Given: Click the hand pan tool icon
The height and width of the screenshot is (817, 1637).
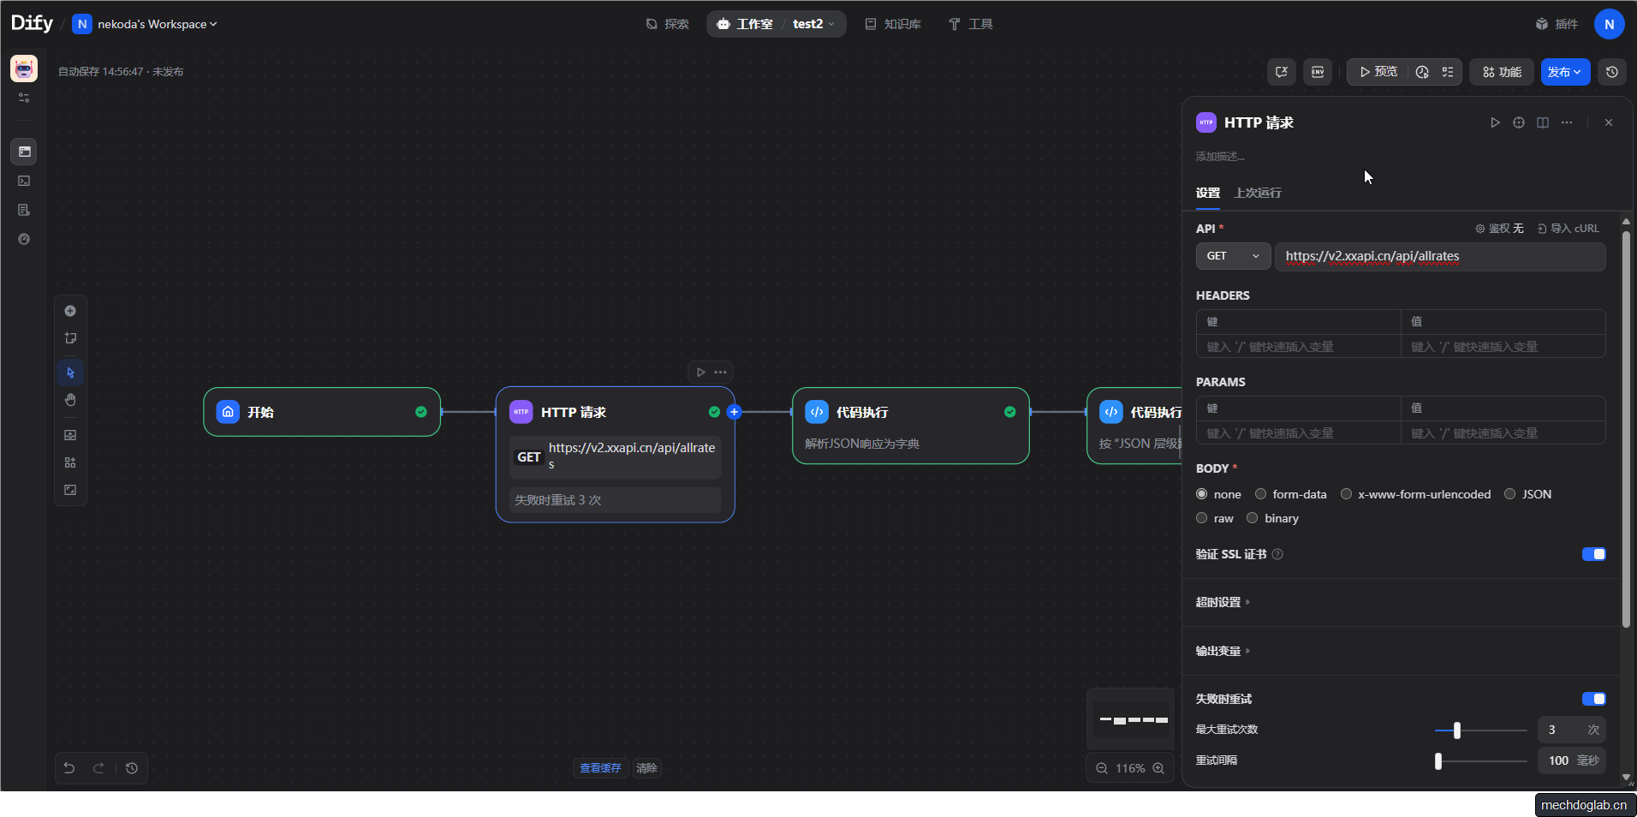Looking at the screenshot, I should tap(70, 400).
